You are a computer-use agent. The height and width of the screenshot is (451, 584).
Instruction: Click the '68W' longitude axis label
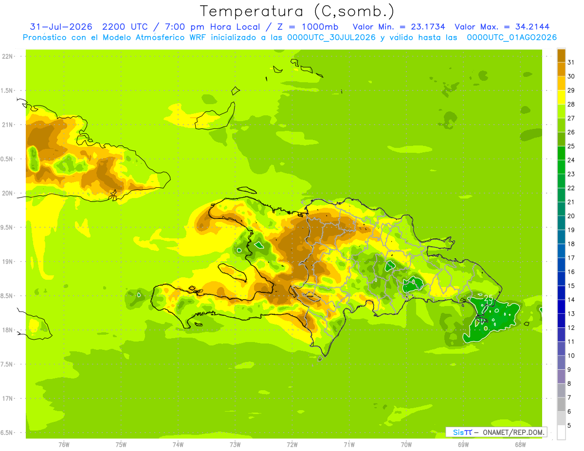pos(520,444)
